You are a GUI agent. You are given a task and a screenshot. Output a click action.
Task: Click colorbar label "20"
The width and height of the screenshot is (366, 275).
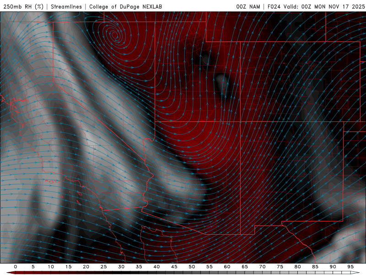pos(86,267)
